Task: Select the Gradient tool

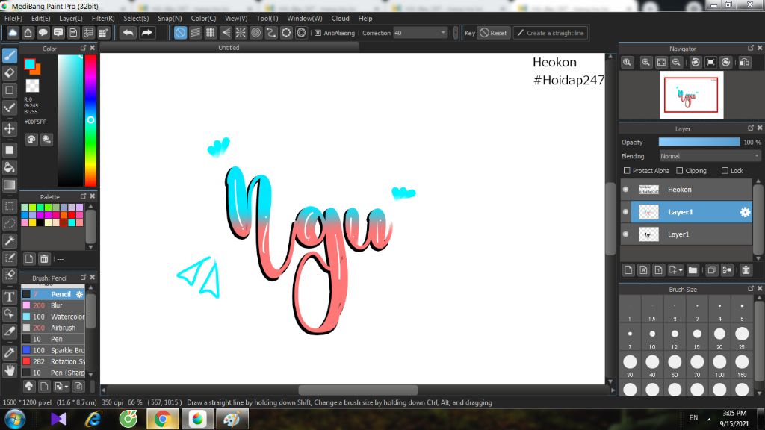Action: coord(9,185)
